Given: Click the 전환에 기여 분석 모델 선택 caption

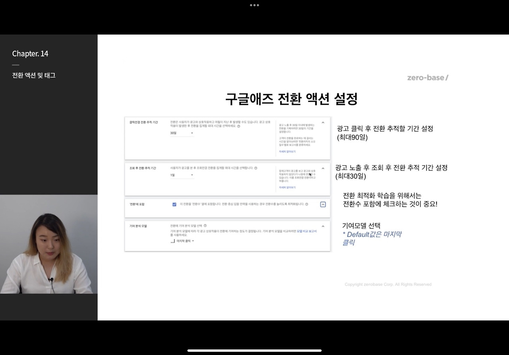Looking at the screenshot, I should click(186, 226).
